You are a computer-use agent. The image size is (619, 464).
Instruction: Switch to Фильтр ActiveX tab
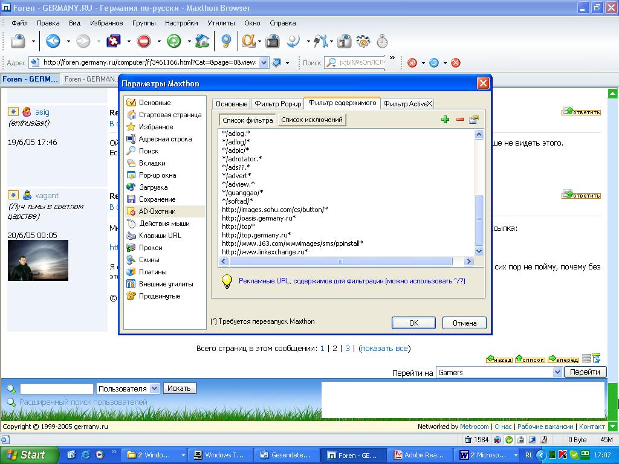point(407,104)
